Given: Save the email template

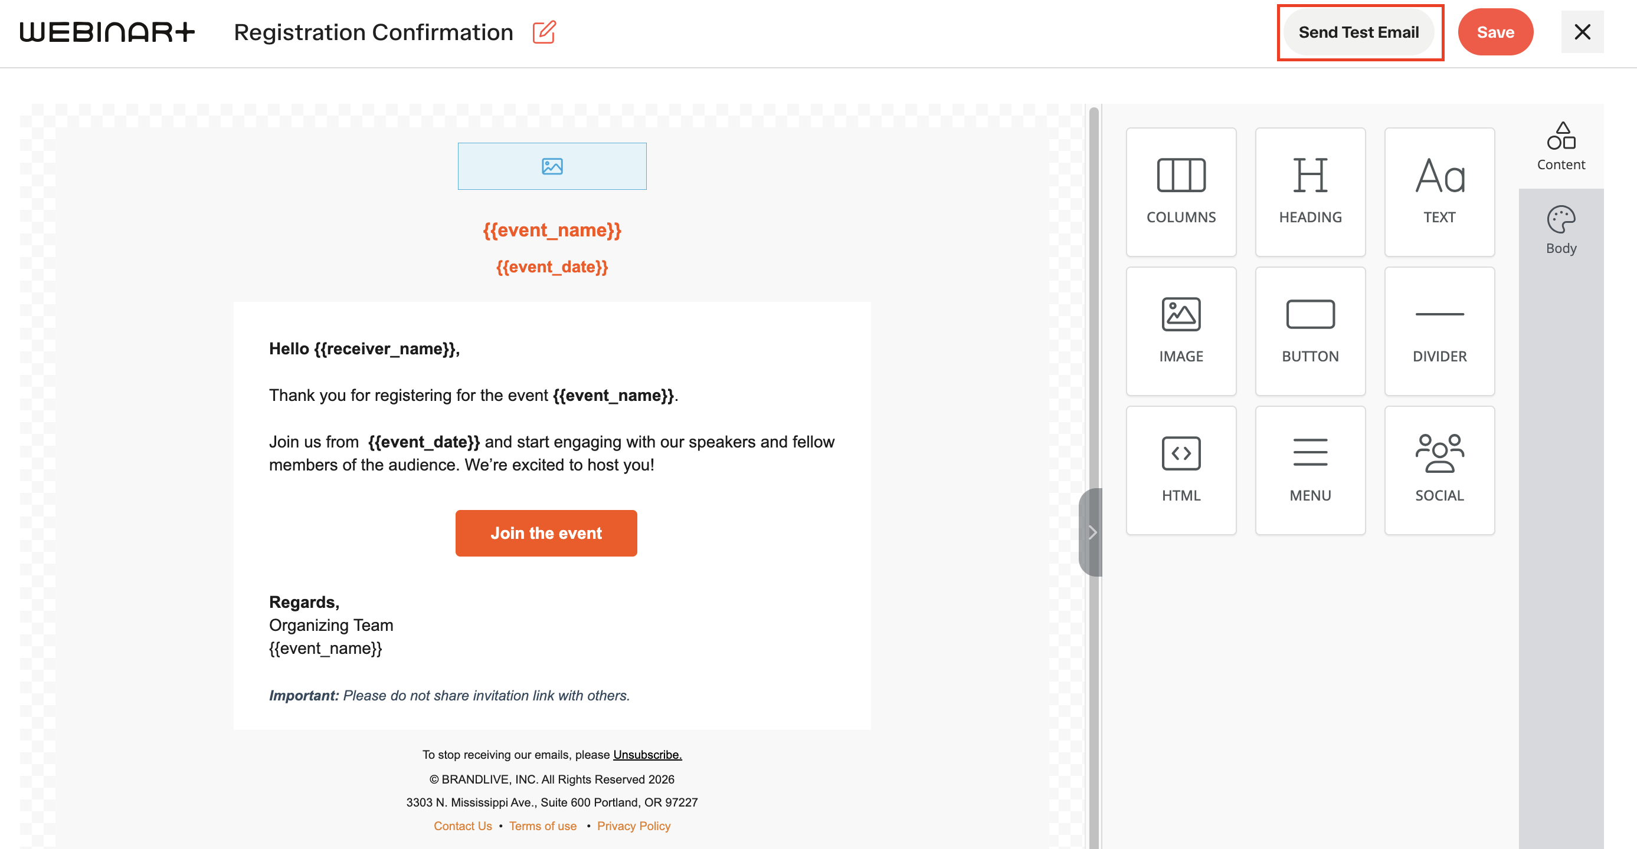Looking at the screenshot, I should (1495, 32).
